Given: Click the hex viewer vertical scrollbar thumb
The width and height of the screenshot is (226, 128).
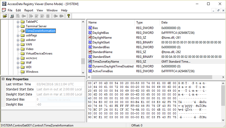Looking at the screenshot, I should tap(223, 96).
